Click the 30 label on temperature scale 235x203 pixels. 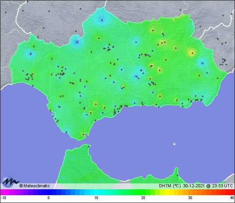[190, 198]
